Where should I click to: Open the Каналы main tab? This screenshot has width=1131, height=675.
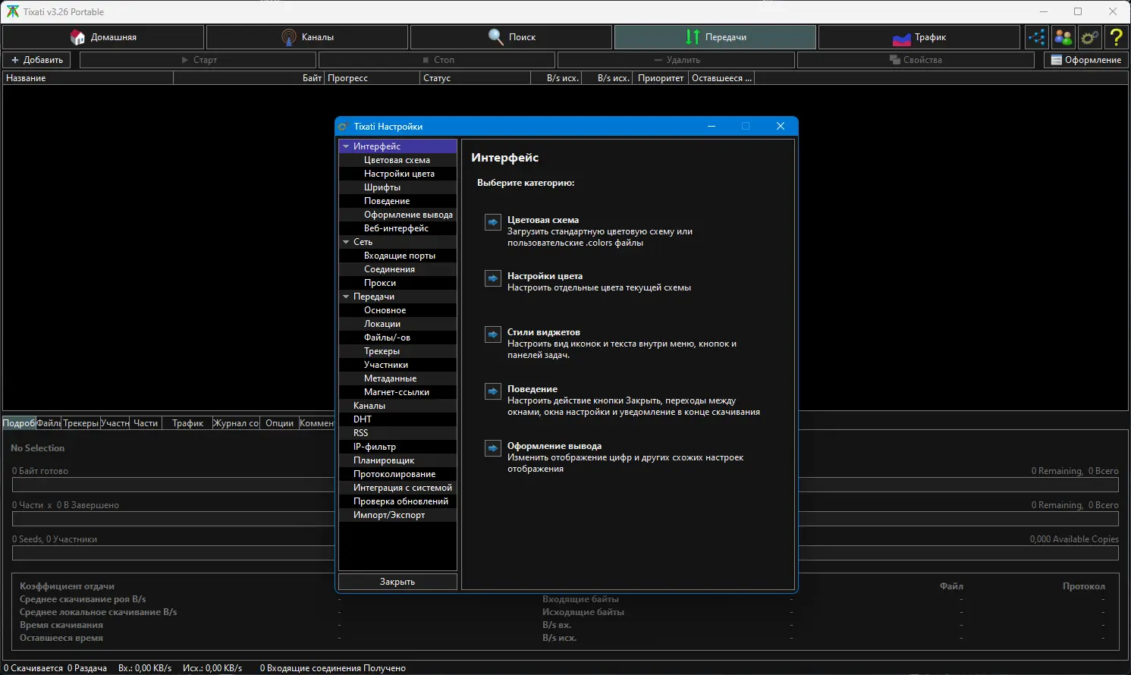[308, 37]
